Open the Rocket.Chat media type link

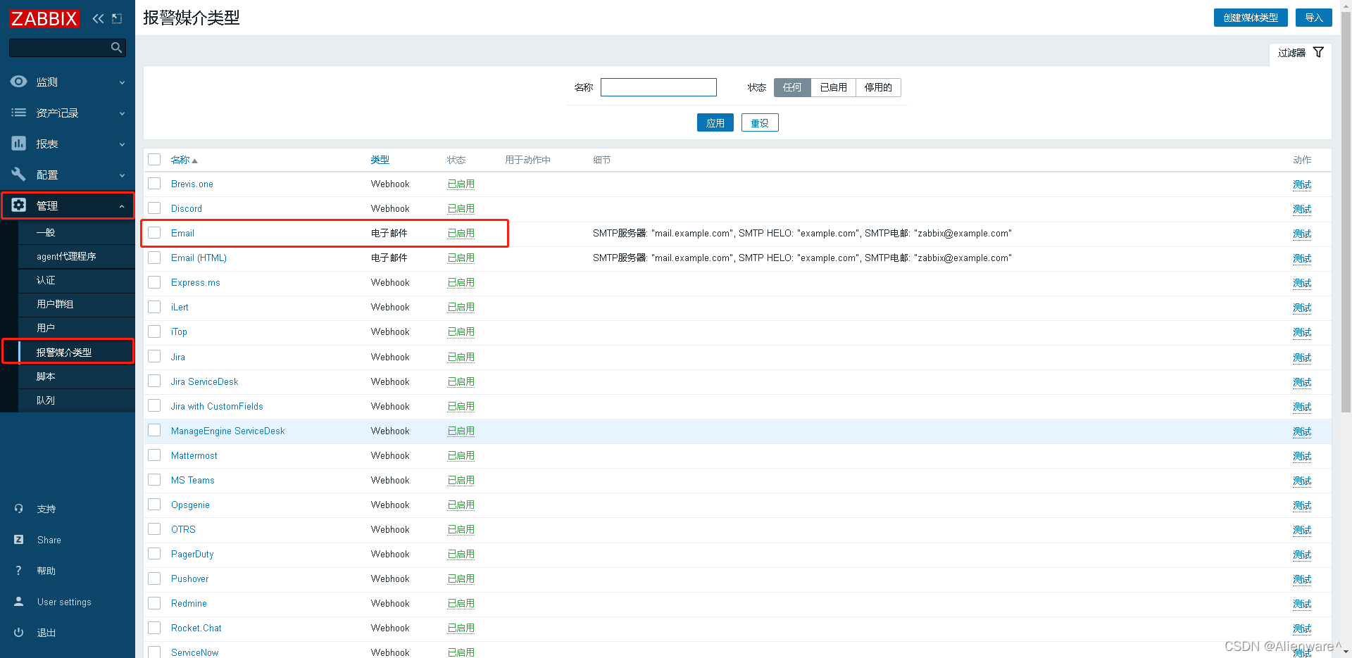coord(196,628)
